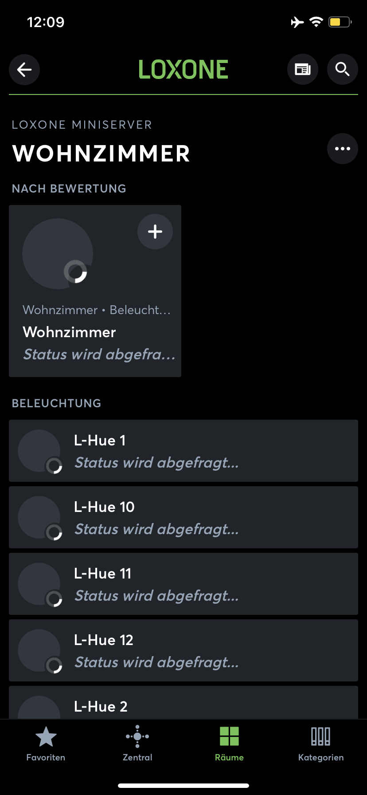Open the three-dot room options menu
This screenshot has width=367, height=795.
(342, 149)
